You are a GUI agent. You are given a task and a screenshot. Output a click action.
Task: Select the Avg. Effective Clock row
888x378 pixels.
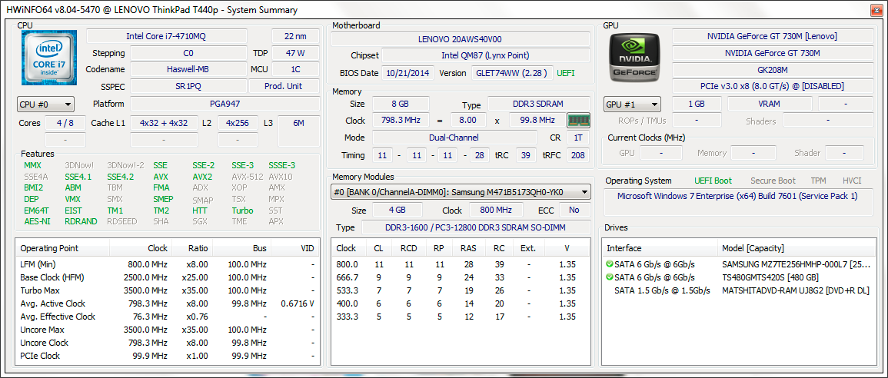click(x=168, y=317)
